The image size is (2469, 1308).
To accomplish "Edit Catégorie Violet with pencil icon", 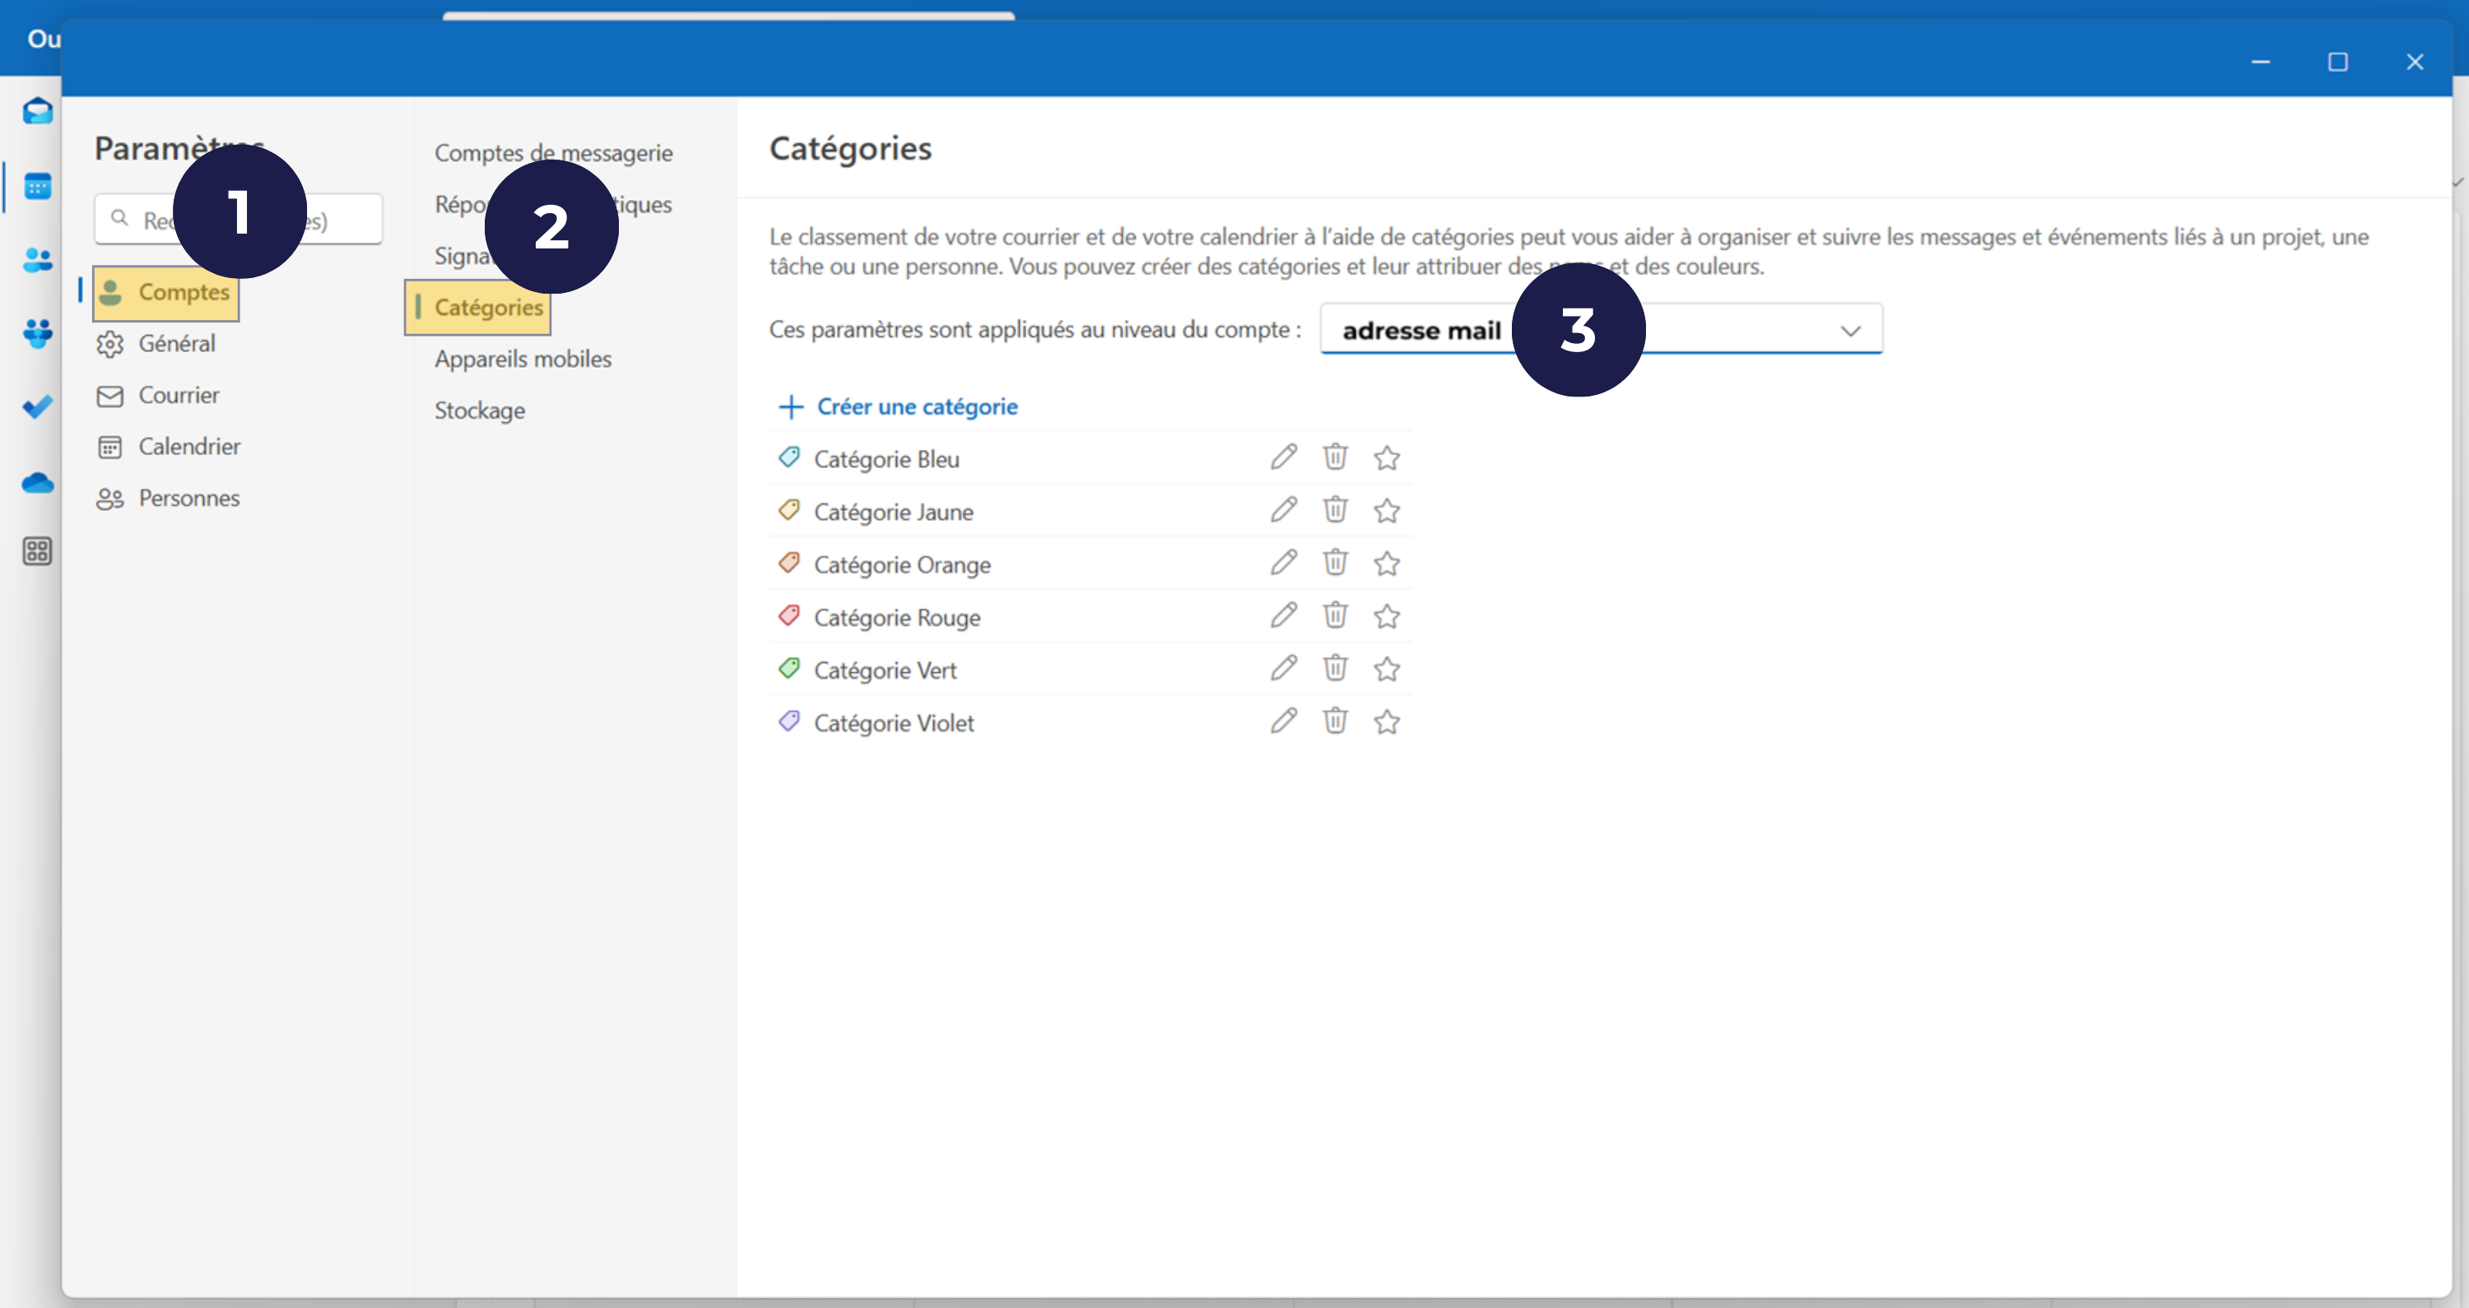I will click(1283, 721).
